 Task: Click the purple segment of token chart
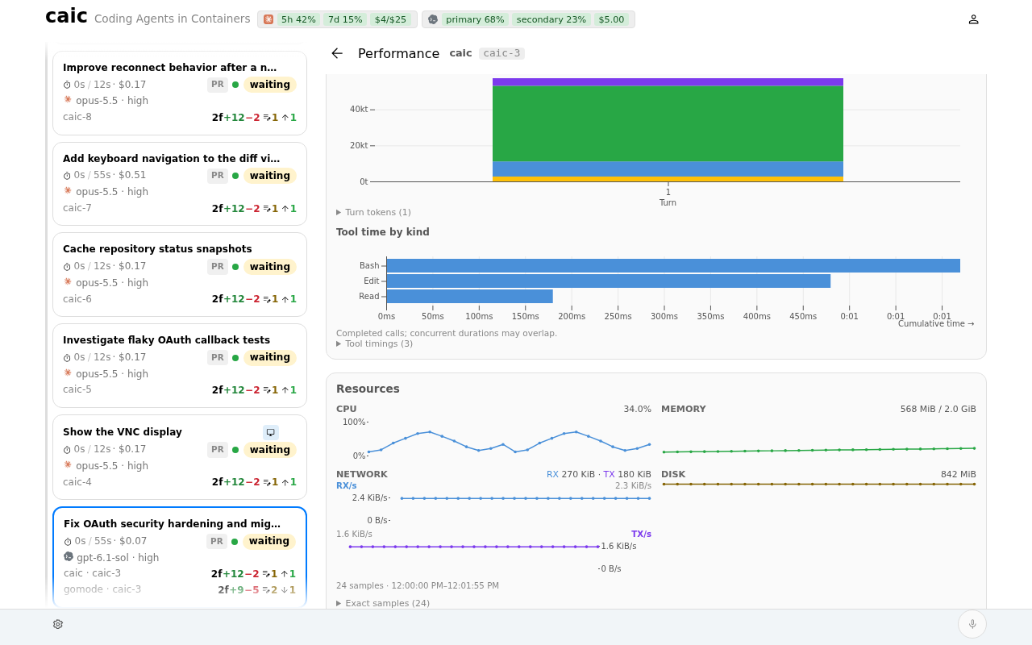click(668, 81)
